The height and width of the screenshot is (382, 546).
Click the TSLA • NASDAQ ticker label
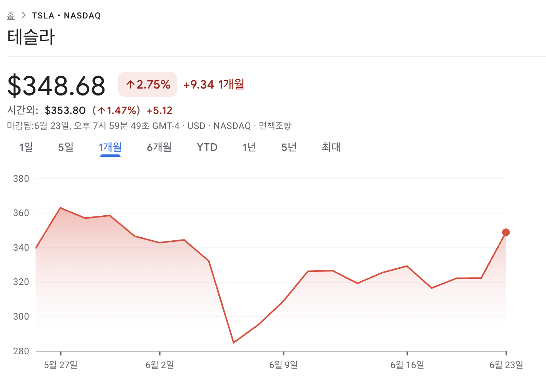click(66, 15)
